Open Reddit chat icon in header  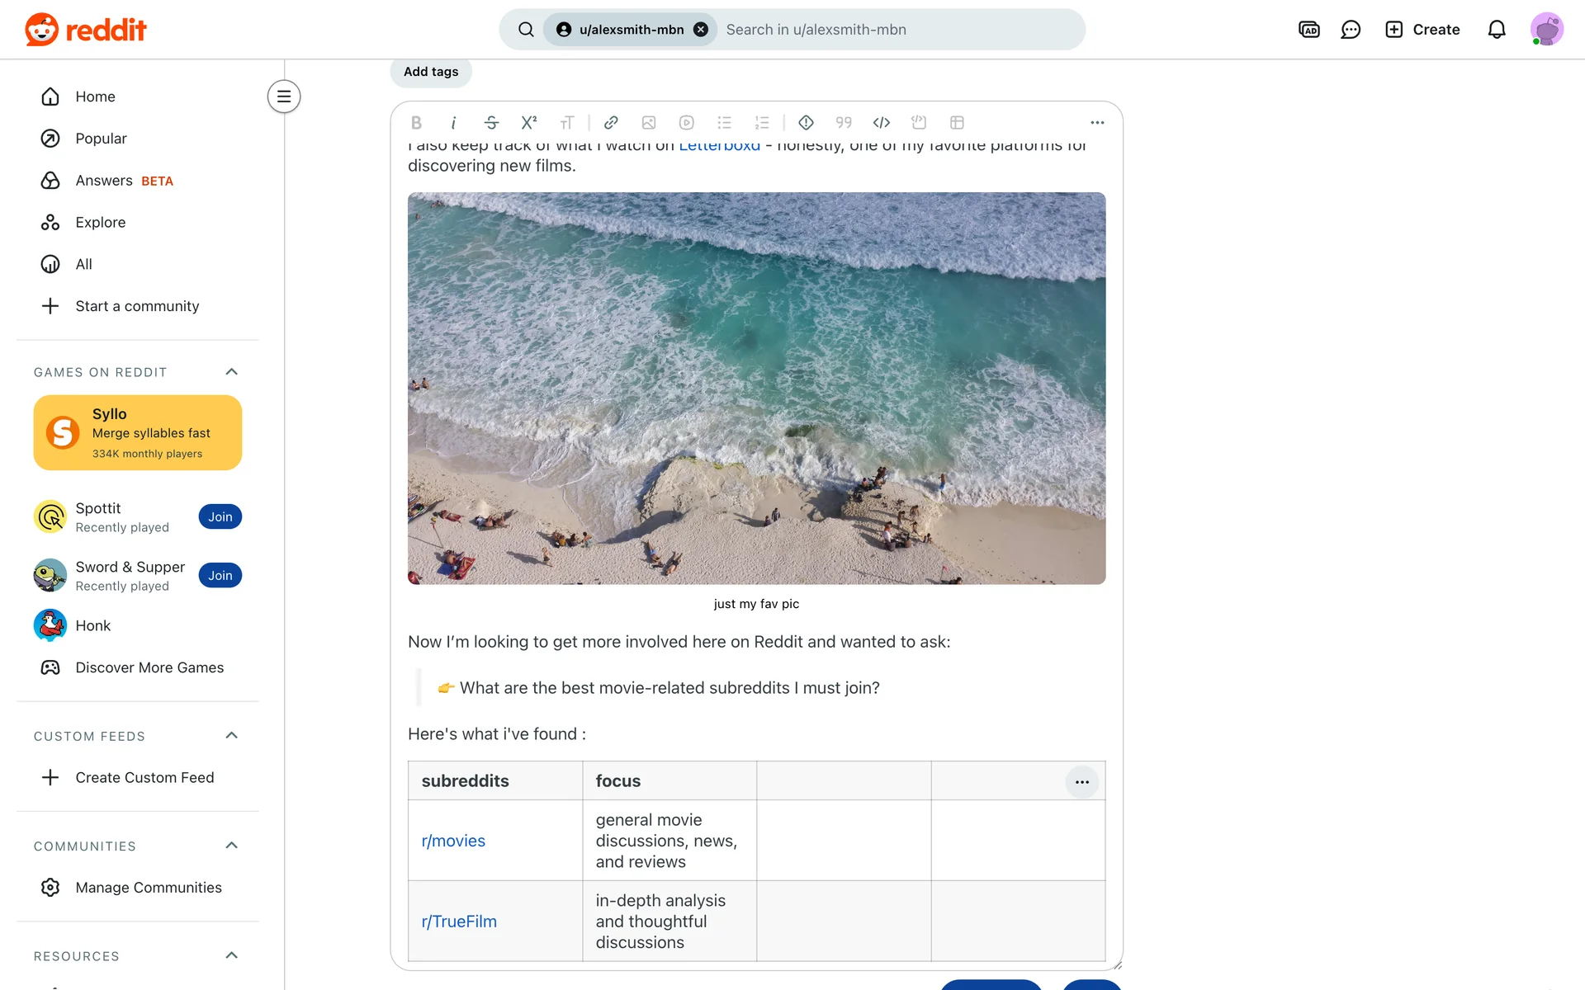coord(1351,30)
